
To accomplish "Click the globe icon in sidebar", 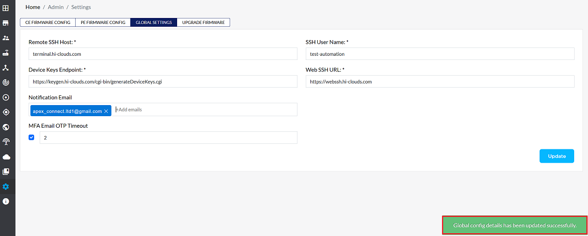I will tap(6, 127).
